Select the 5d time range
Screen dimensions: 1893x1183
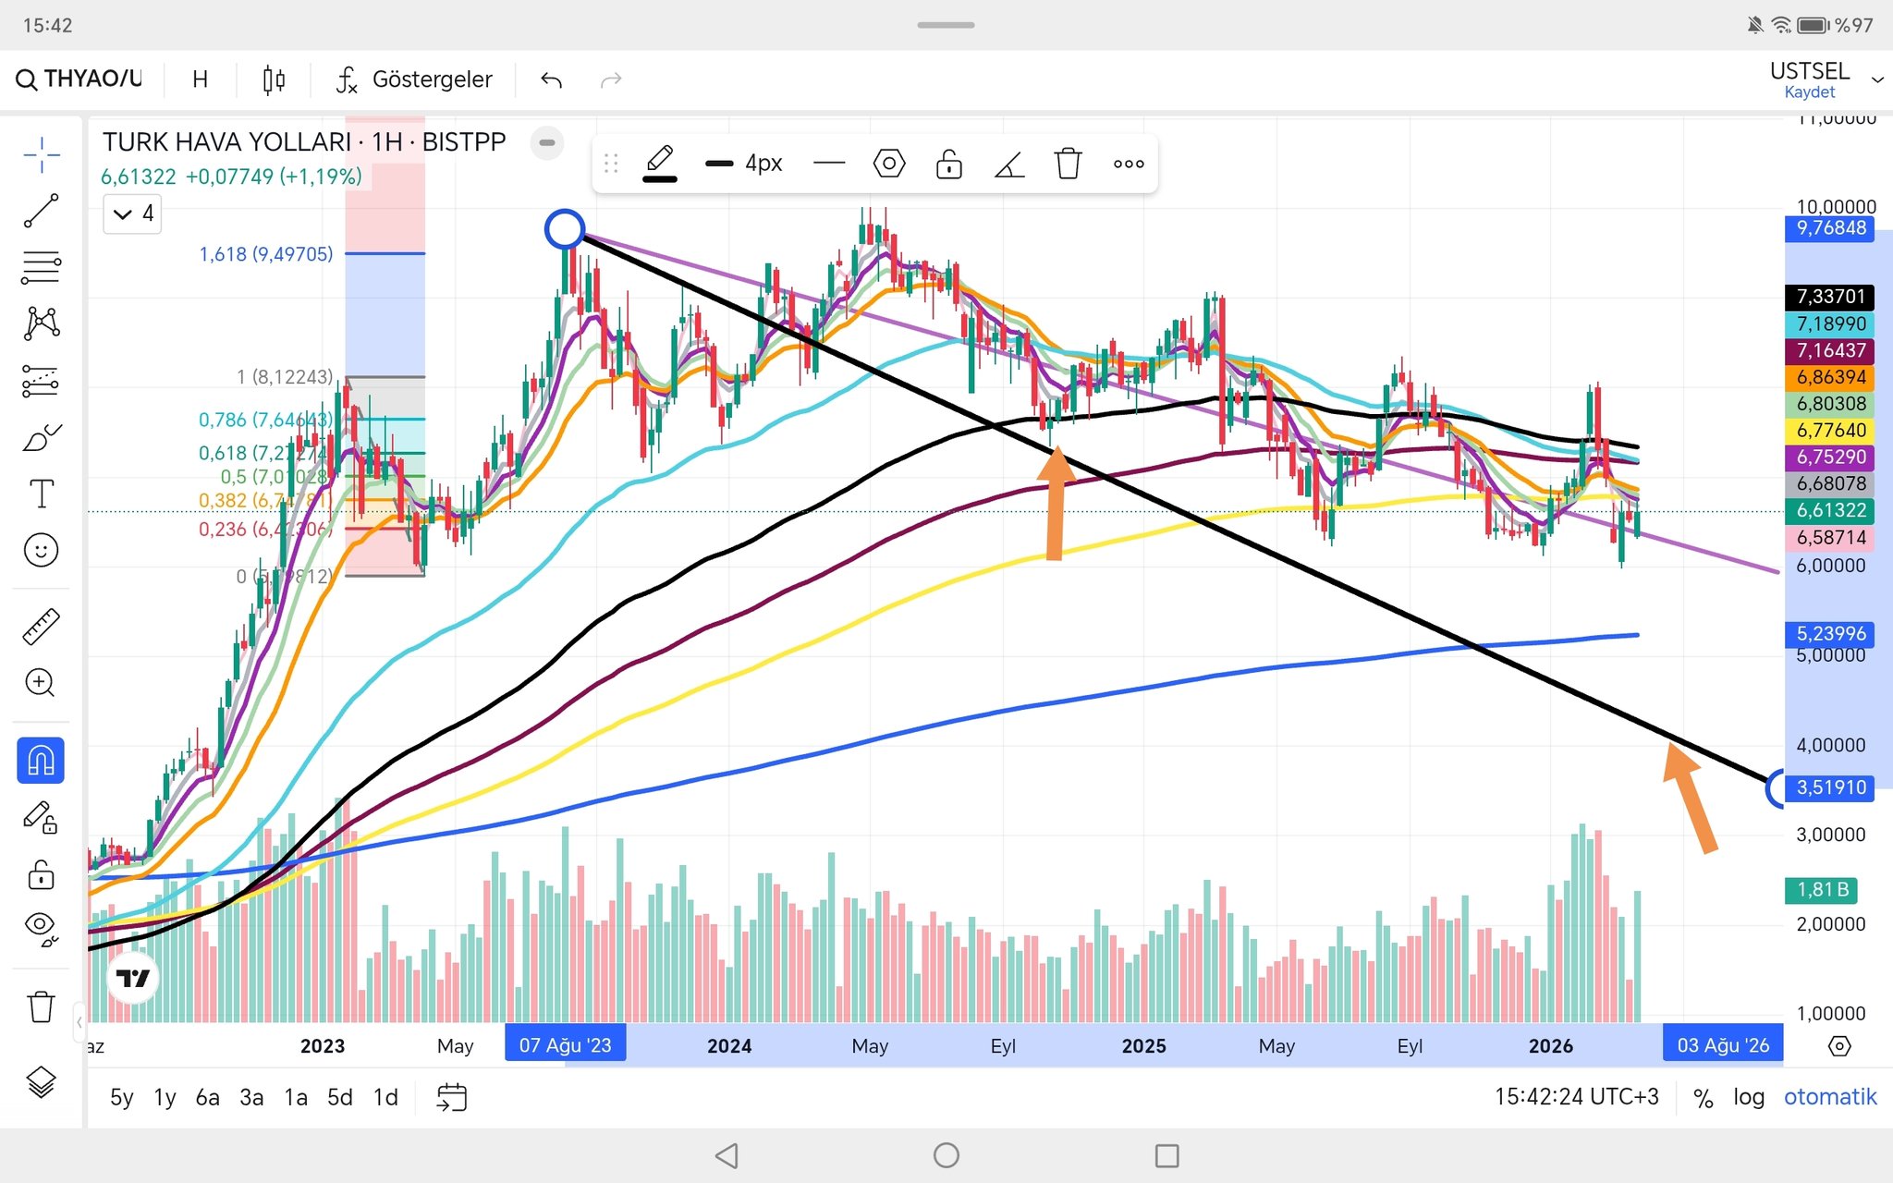[x=339, y=1097]
